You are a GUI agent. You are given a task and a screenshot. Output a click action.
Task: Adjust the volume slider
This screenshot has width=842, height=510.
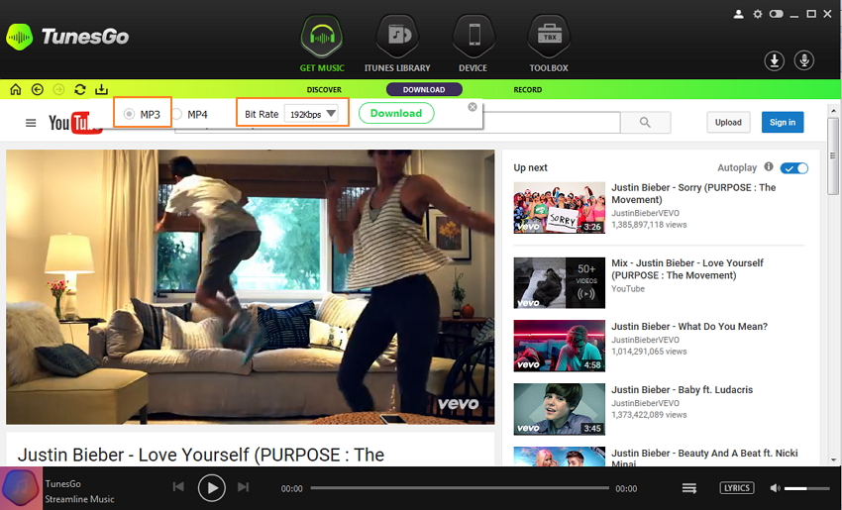tap(807, 488)
